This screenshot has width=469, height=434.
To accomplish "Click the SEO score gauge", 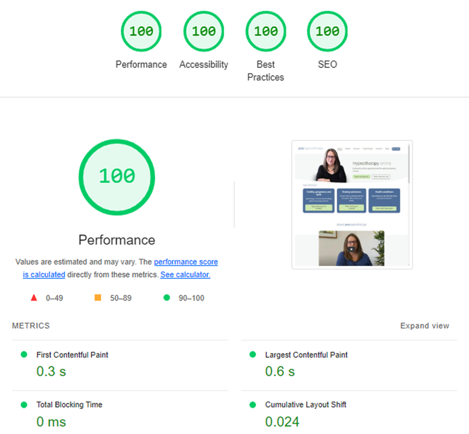I will point(327,31).
